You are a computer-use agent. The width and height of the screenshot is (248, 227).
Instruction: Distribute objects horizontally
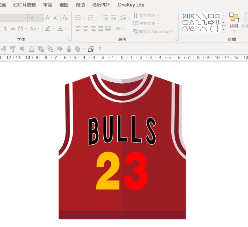pos(60,49)
